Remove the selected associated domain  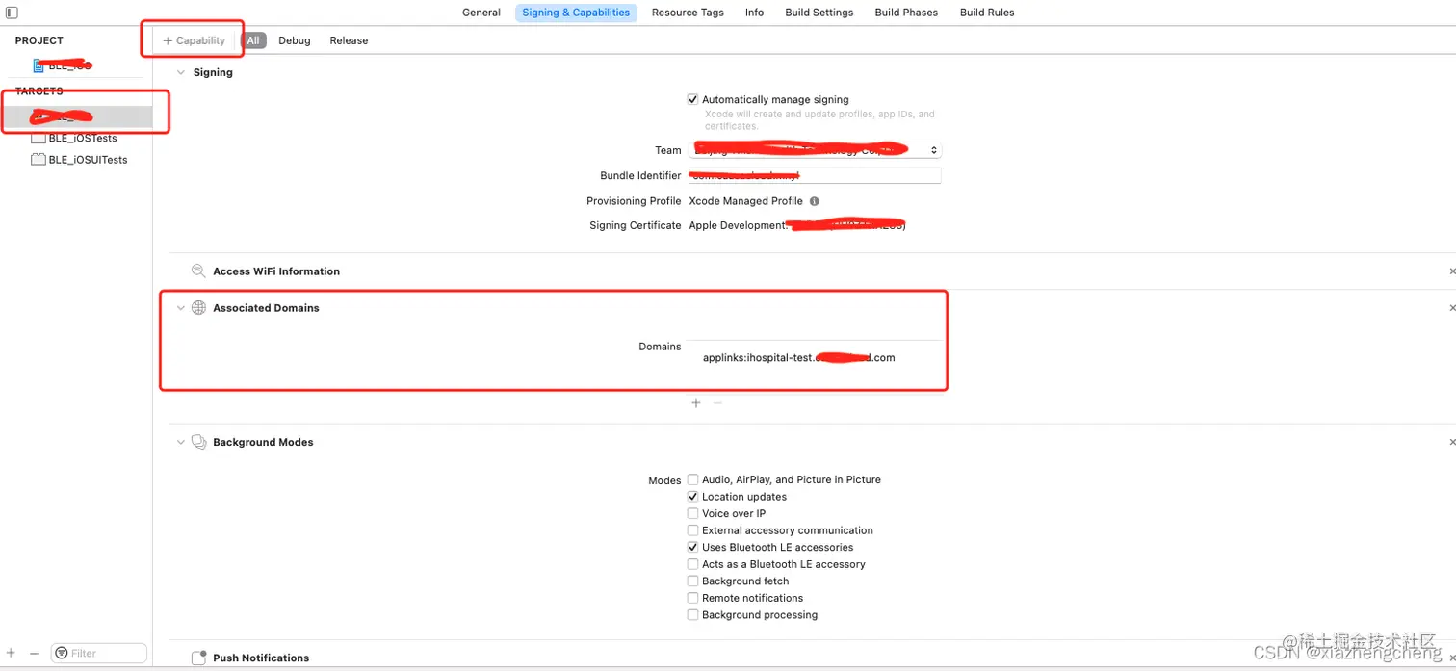(717, 402)
